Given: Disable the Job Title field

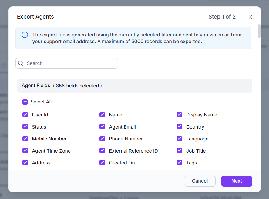Looking at the screenshot, I should pos(179,151).
